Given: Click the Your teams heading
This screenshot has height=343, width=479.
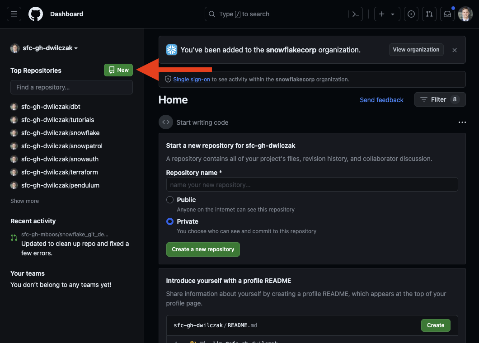Looking at the screenshot, I should 28,273.
